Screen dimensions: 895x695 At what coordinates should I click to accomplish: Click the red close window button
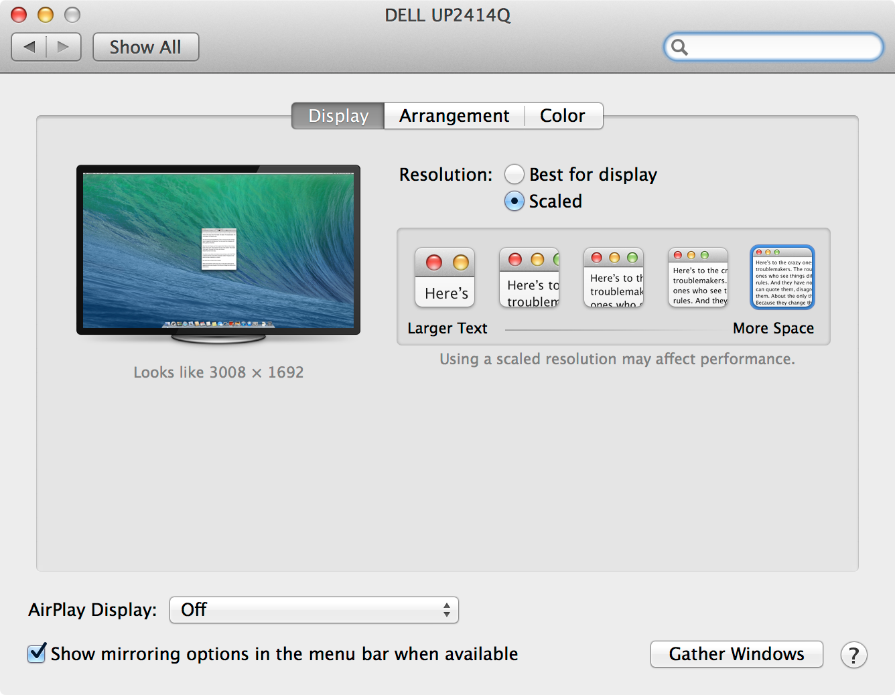coord(19,15)
